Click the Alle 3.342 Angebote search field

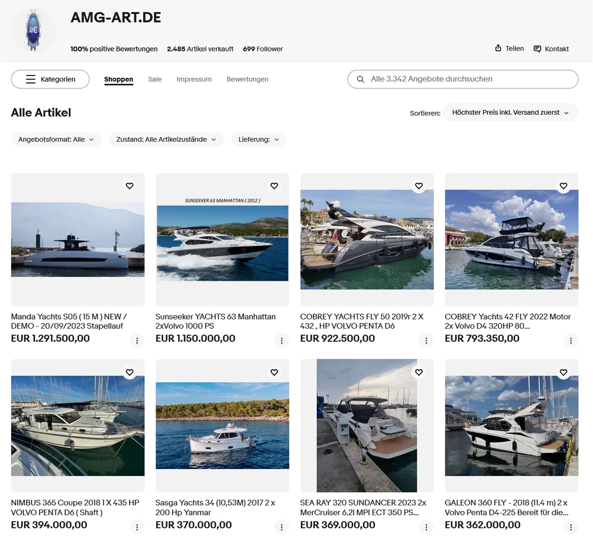(463, 79)
